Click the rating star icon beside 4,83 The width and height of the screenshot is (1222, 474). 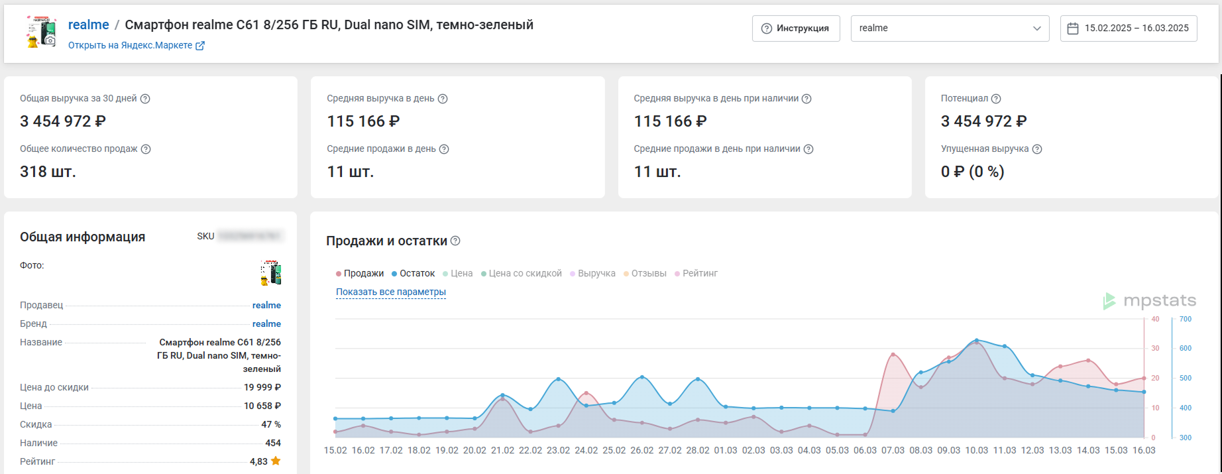[x=276, y=461]
